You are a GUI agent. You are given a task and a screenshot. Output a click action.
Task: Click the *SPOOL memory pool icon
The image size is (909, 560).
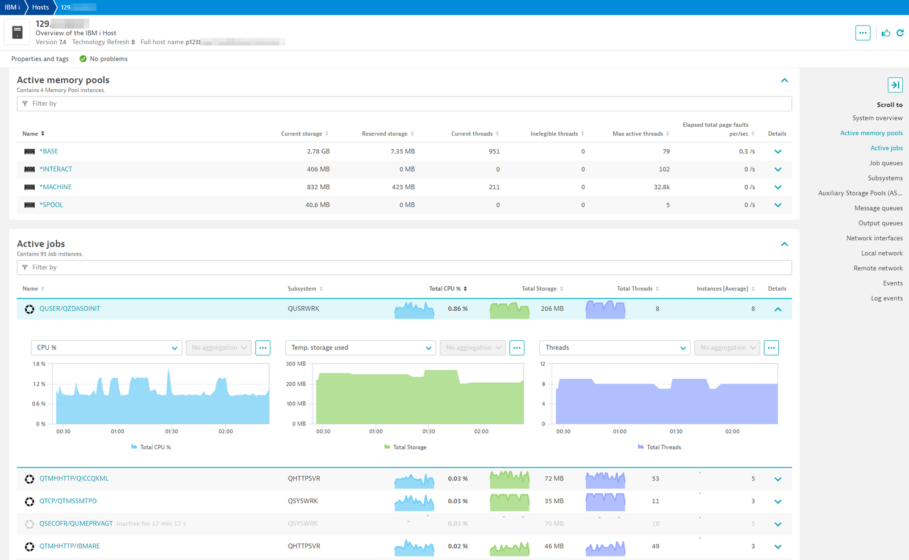pyautogui.click(x=30, y=205)
